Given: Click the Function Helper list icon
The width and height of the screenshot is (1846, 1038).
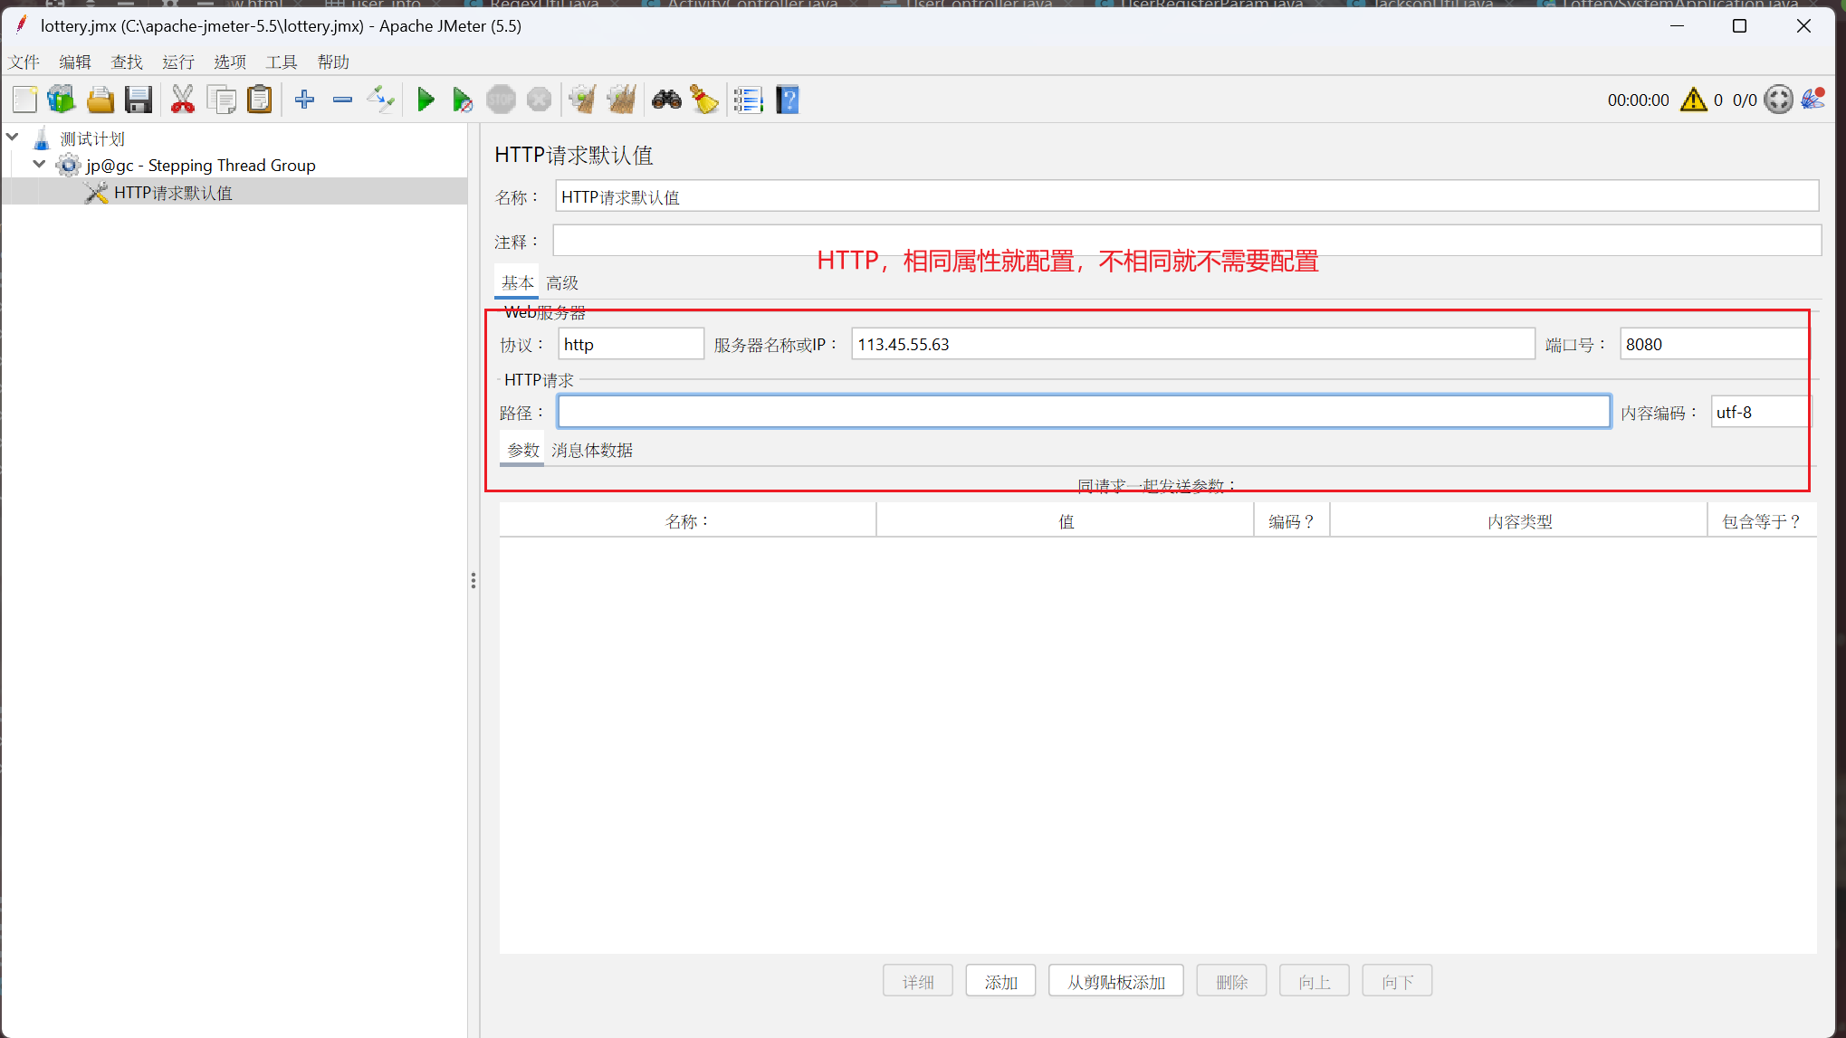Looking at the screenshot, I should point(748,100).
